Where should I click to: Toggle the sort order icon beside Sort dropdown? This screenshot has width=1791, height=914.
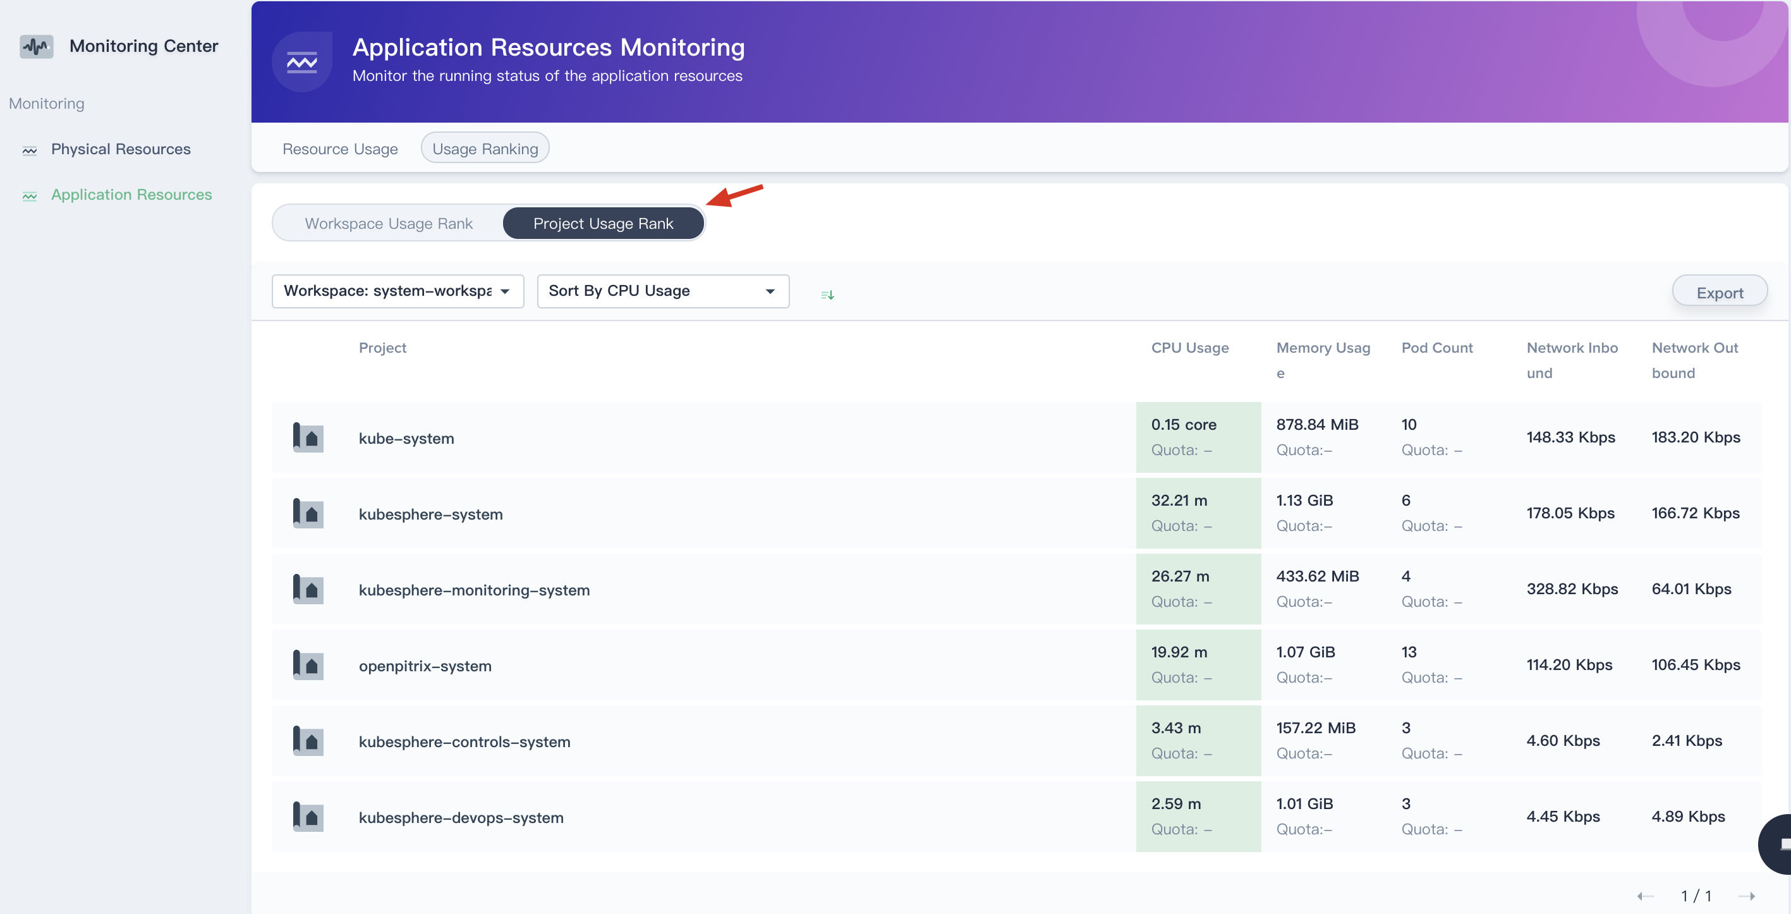click(827, 295)
